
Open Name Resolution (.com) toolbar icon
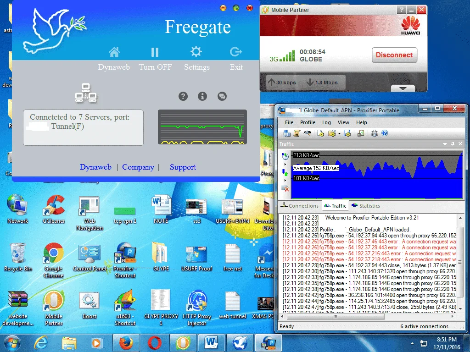(x=307, y=133)
